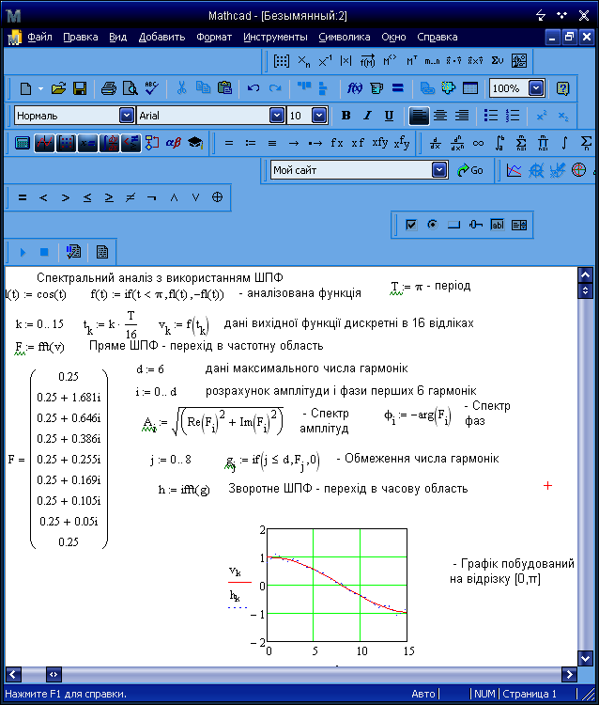Toggle numbered list formatting
Viewport: 599px width, 705px height.
click(x=513, y=116)
